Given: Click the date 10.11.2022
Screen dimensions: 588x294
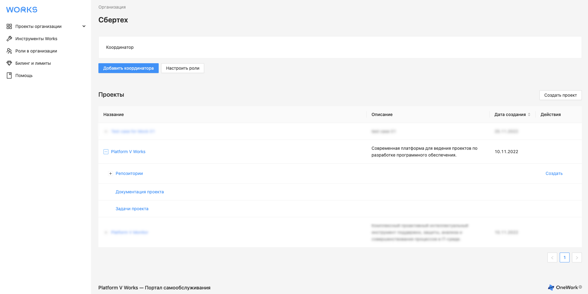Looking at the screenshot, I should pyautogui.click(x=507, y=152).
